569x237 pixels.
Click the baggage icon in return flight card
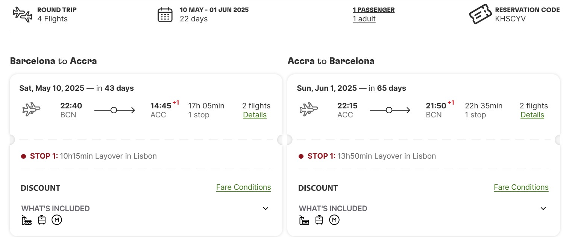tap(304, 220)
